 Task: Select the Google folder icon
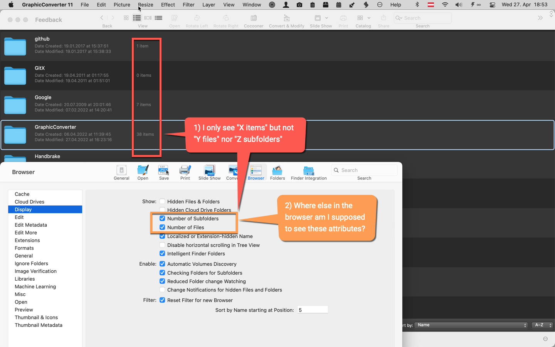click(x=15, y=105)
